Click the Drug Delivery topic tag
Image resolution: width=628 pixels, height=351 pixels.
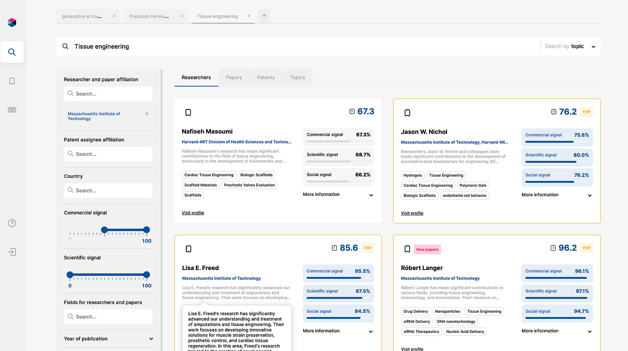point(416,311)
